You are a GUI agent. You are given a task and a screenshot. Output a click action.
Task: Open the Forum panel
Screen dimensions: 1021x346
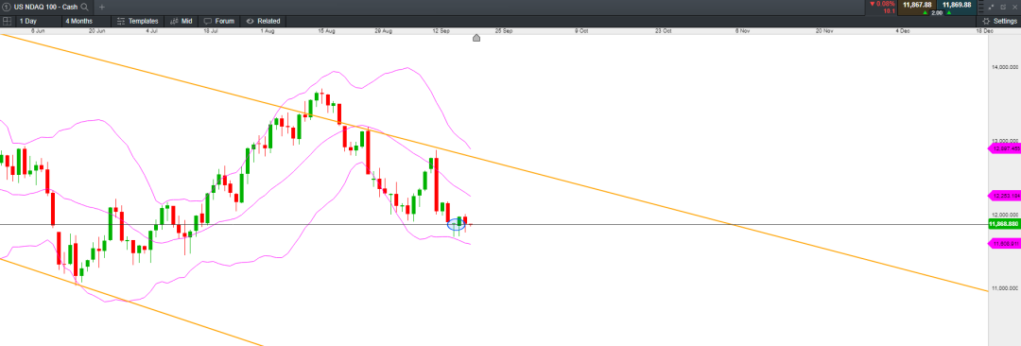coord(218,21)
